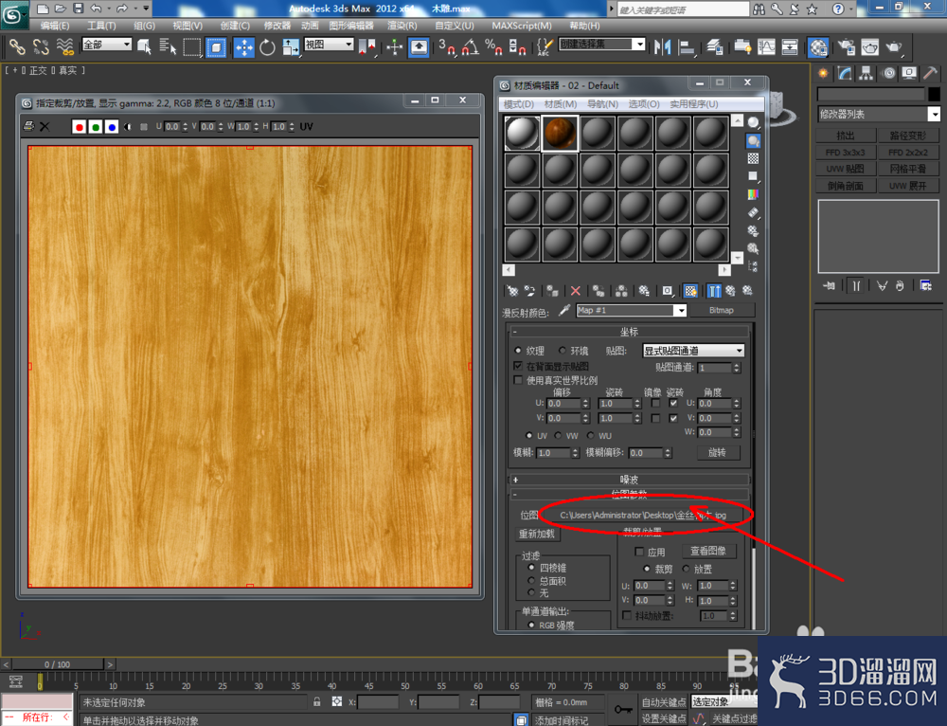Toggle the 3D Snaps icon

(446, 46)
